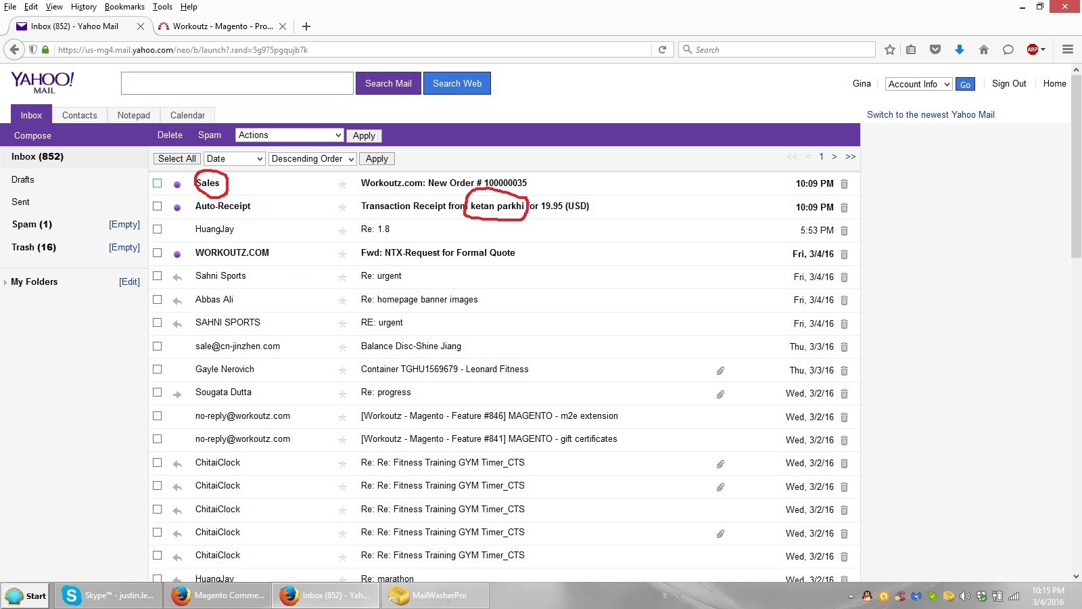Viewport: 1082px width, 609px height.
Task: Reload the page with the refresh icon
Action: pyautogui.click(x=662, y=49)
